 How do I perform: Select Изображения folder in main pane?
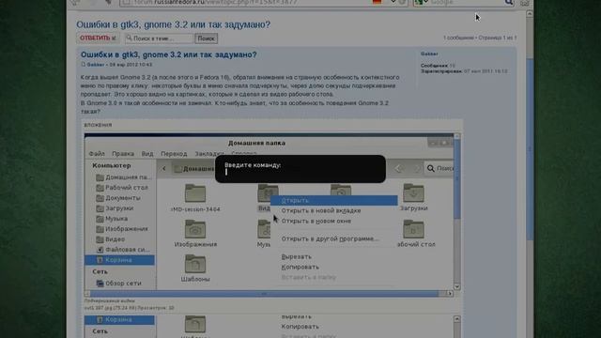(195, 229)
